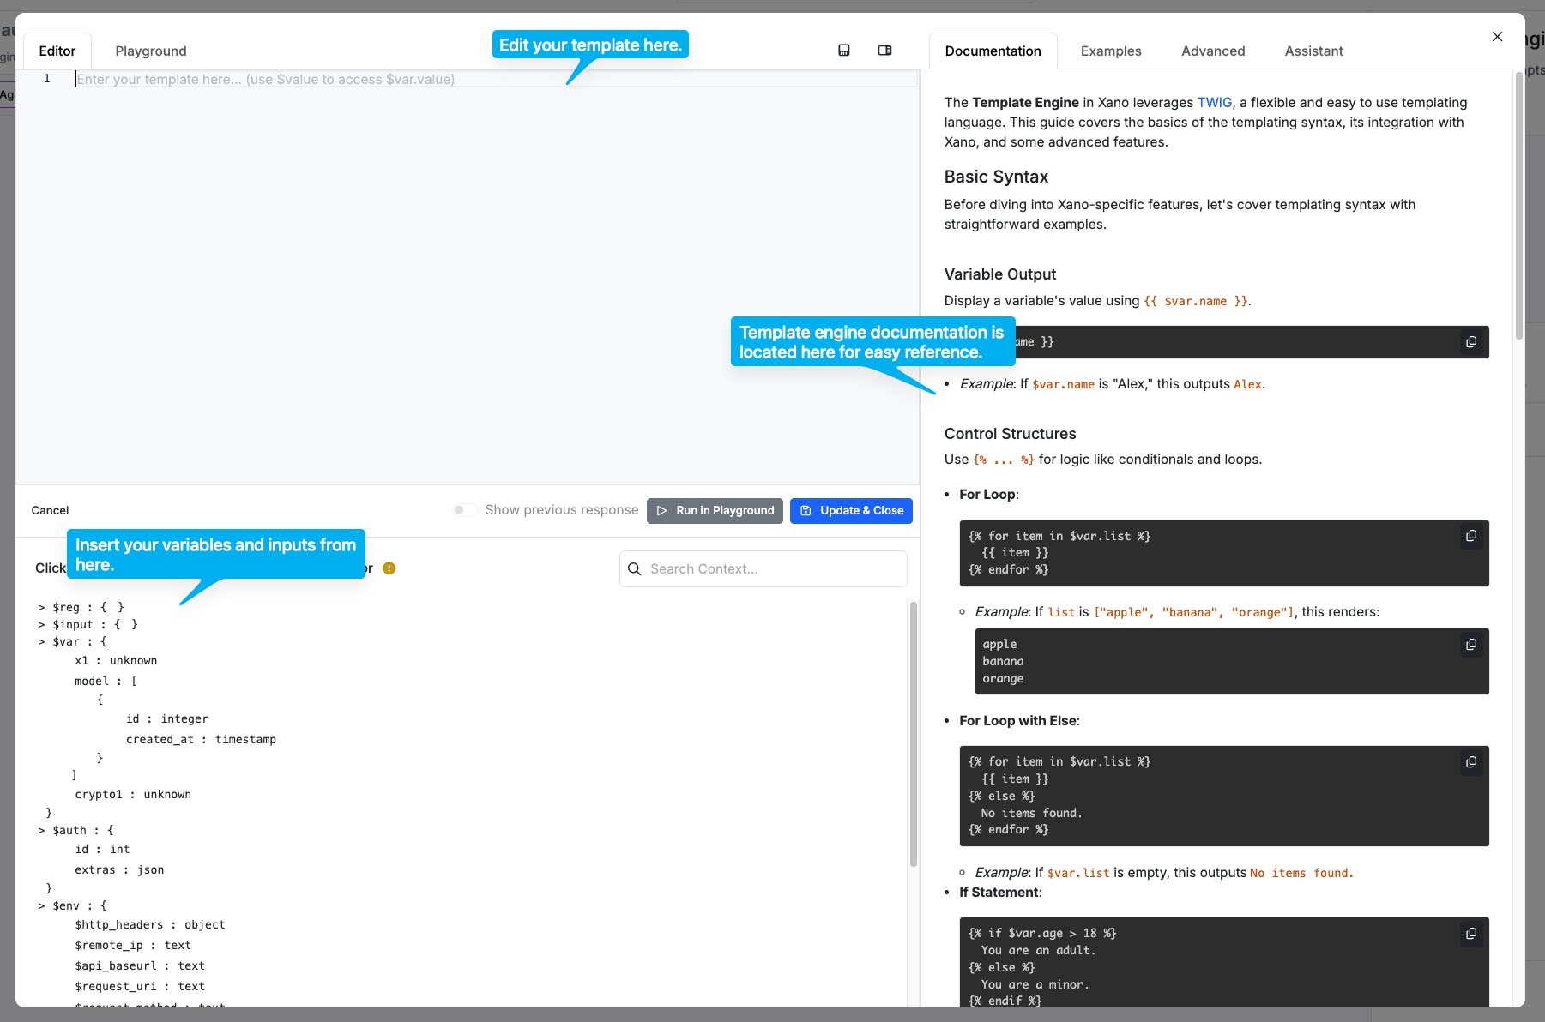This screenshot has width=1545, height=1022.
Task: Open the Assistant tab
Action: pos(1313,51)
